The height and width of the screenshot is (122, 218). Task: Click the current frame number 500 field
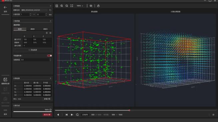pos(93,115)
